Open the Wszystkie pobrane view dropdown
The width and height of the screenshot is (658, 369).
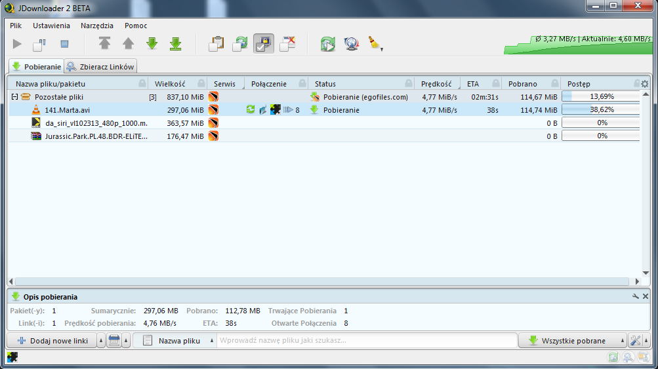(x=573, y=340)
